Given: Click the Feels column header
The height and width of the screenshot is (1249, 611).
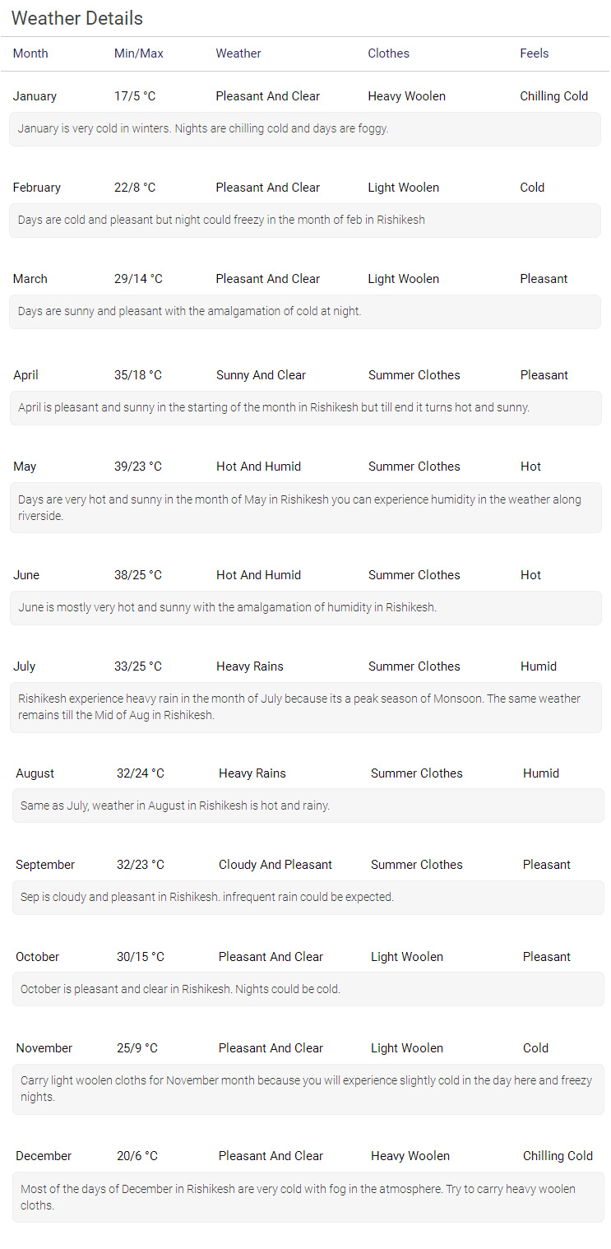Looking at the screenshot, I should click(535, 53).
